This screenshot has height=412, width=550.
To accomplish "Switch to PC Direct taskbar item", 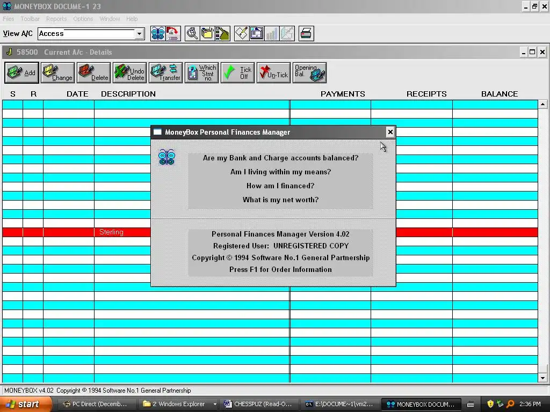I will coord(96,404).
